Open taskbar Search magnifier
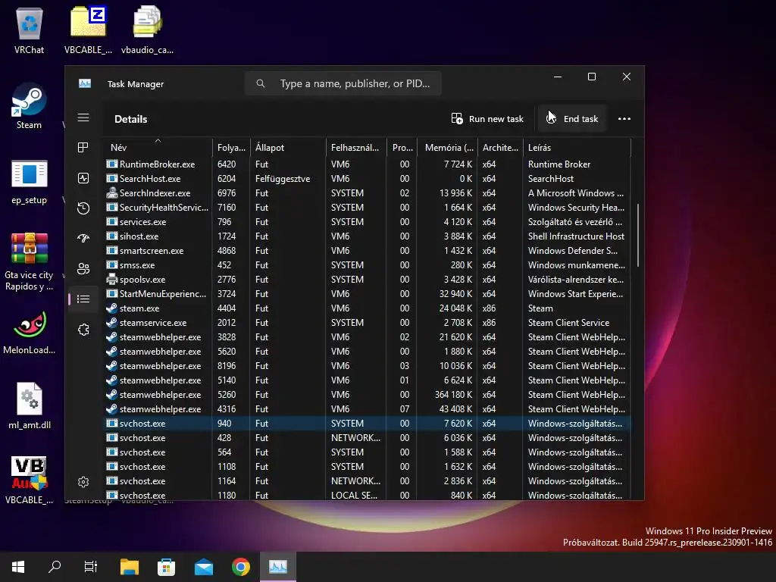This screenshot has width=776, height=582. pyautogui.click(x=55, y=567)
